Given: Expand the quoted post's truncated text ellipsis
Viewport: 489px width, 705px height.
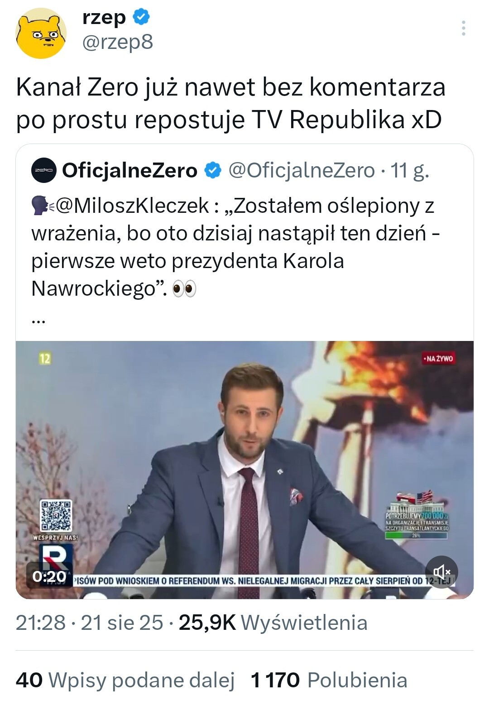Looking at the screenshot, I should tap(38, 321).
